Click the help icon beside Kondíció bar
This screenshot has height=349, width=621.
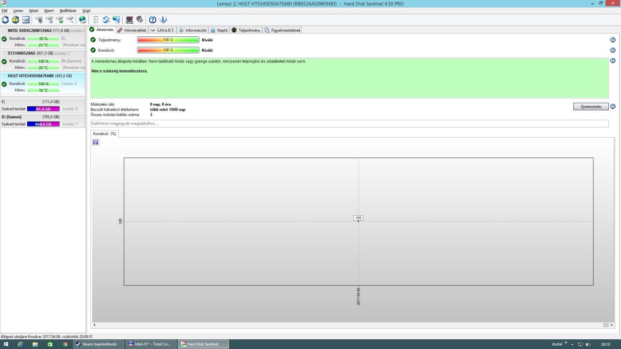pyautogui.click(x=613, y=50)
